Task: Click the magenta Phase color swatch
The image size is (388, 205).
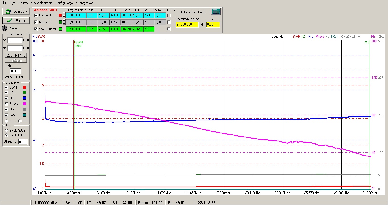Action: coord(24,104)
